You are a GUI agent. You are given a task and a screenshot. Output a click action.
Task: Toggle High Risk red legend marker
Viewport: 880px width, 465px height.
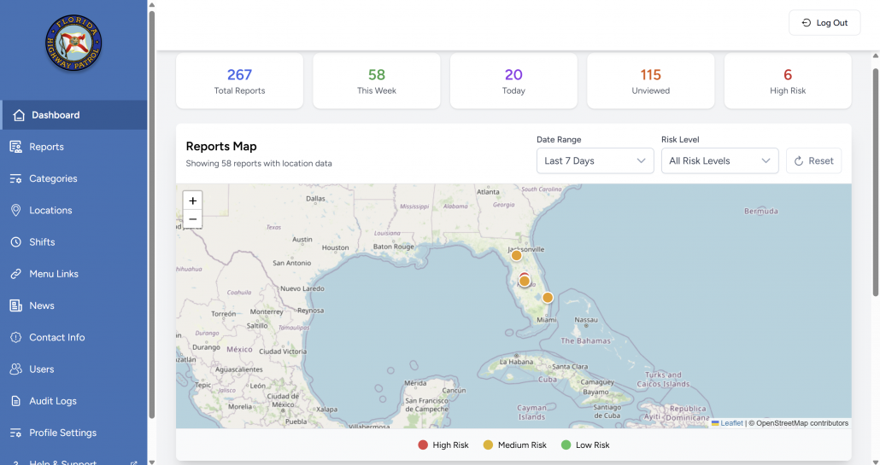pos(423,445)
